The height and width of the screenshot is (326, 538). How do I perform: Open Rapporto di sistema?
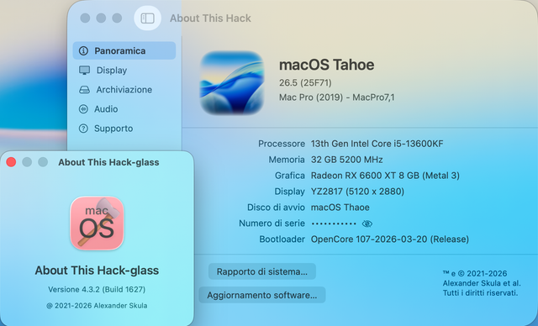point(262,271)
